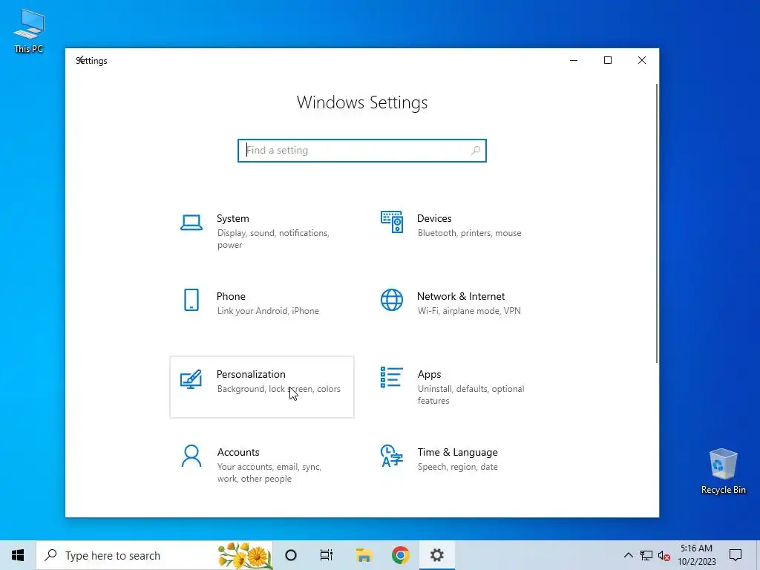Click 'Link your Android, iPhone' description
The height and width of the screenshot is (570, 760).
click(268, 311)
